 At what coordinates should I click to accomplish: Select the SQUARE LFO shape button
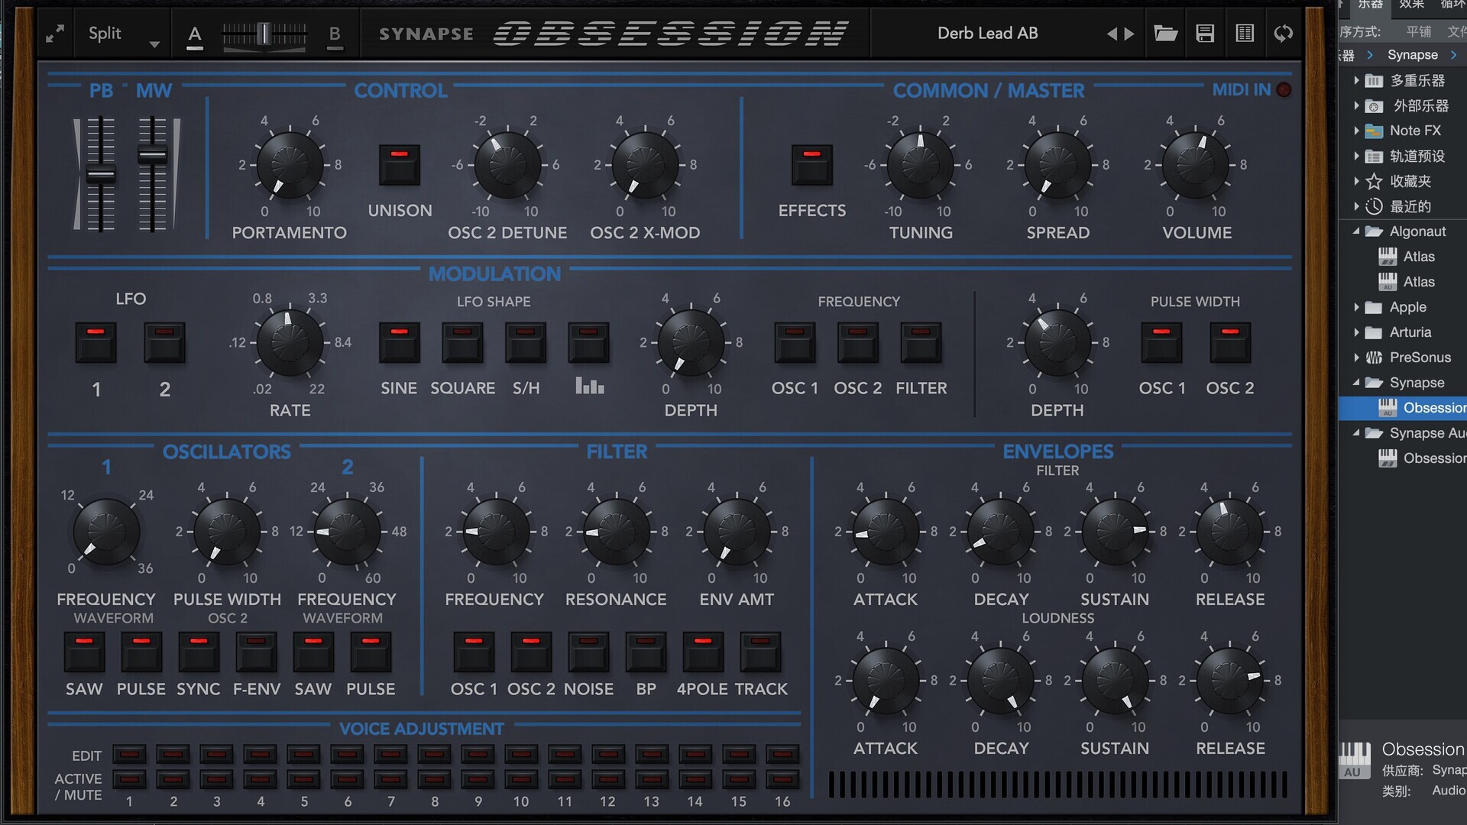(462, 341)
